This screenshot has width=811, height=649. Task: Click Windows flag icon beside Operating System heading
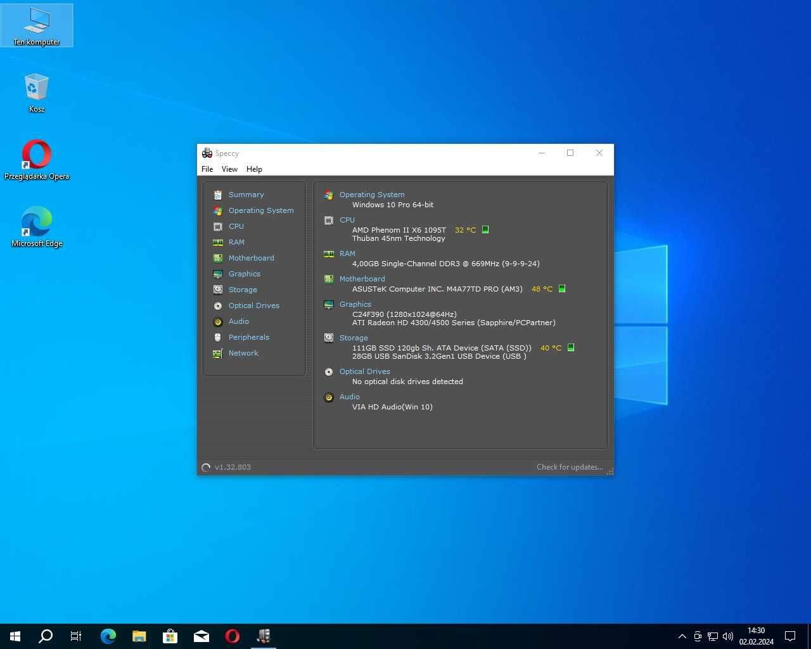pyautogui.click(x=329, y=195)
